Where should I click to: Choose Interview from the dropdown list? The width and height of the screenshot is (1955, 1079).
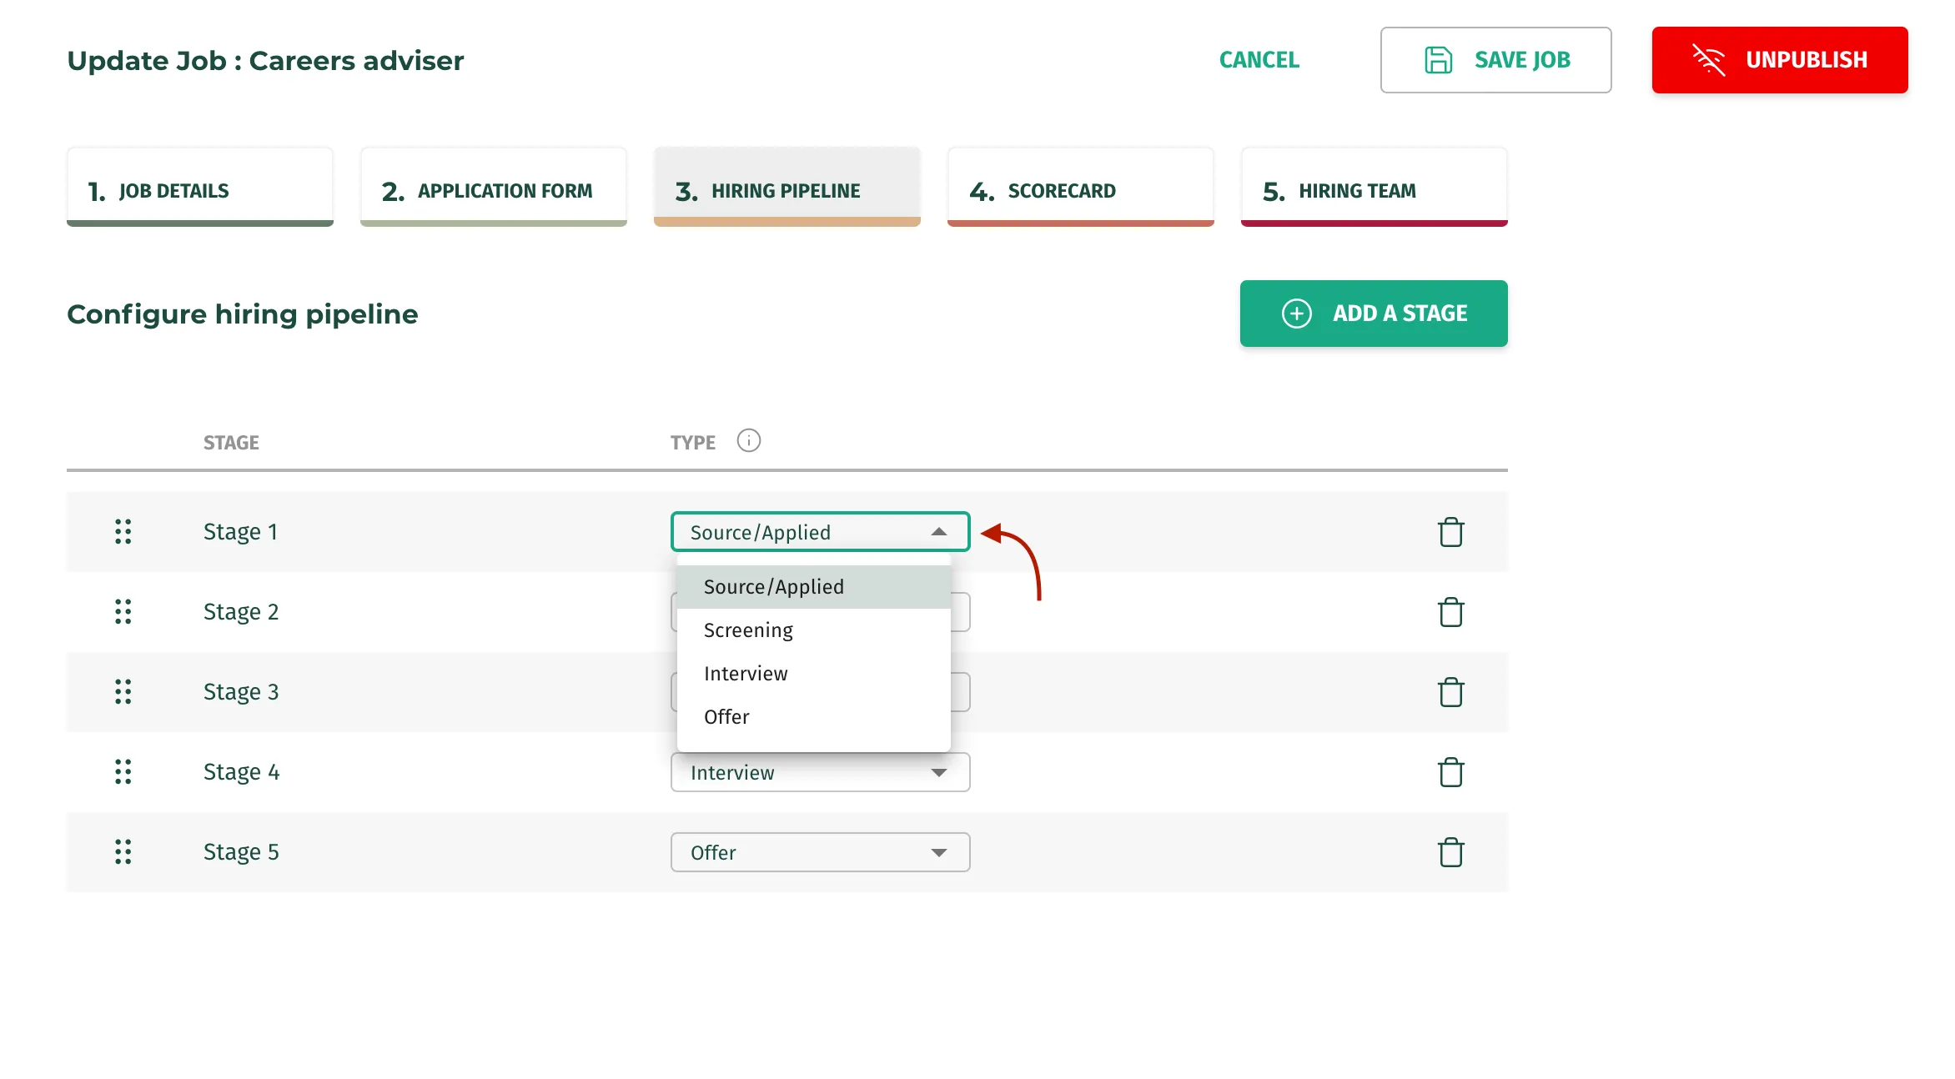coord(813,674)
